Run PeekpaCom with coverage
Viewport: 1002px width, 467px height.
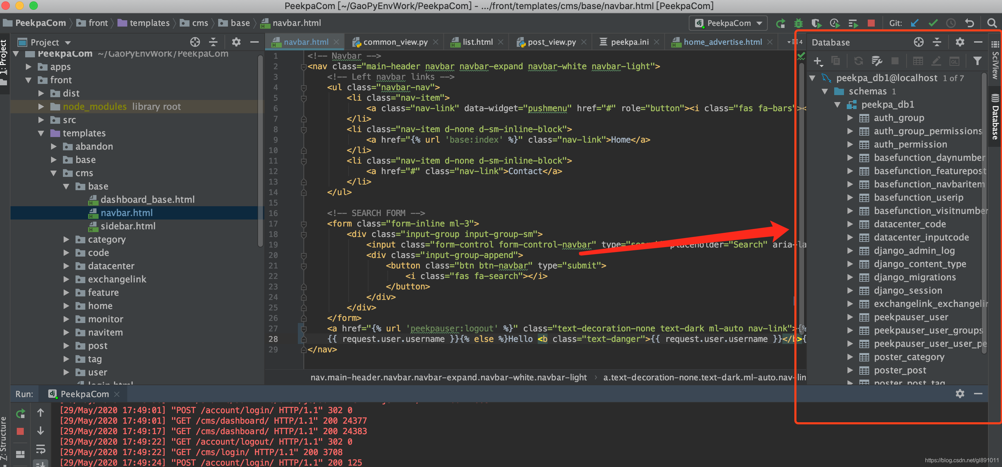point(816,23)
